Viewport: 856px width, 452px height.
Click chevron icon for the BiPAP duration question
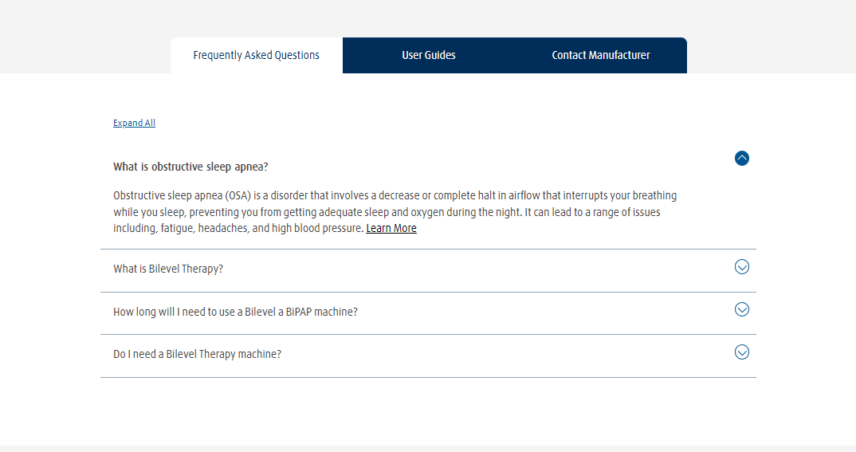tap(742, 309)
